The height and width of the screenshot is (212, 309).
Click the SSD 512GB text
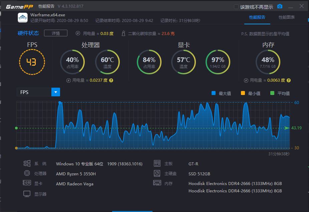point(199,174)
